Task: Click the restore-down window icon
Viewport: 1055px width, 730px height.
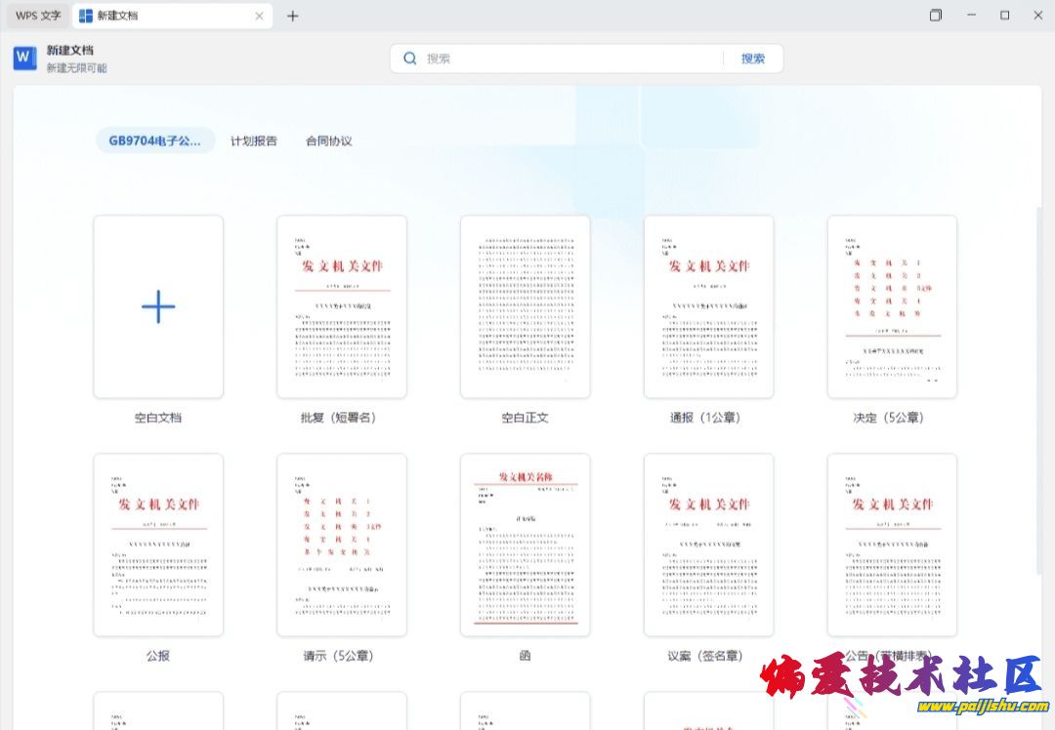Action: [935, 16]
